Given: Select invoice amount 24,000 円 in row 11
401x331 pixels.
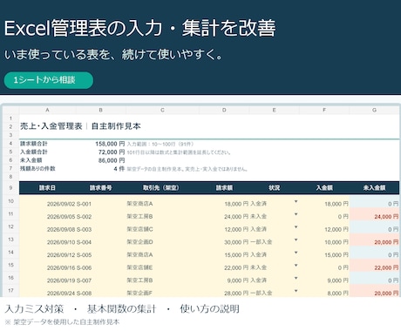Looking at the screenshot, I should (x=236, y=217).
